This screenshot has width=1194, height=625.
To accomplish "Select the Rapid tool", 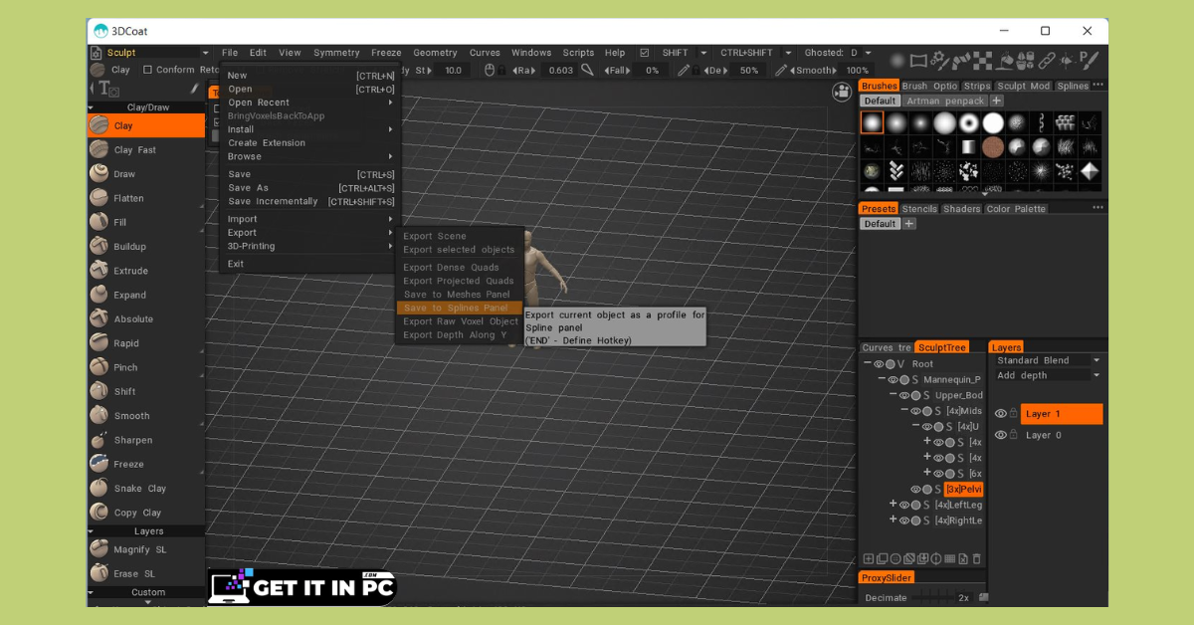I will pos(146,343).
